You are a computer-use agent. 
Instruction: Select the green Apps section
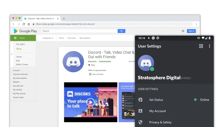[x=23, y=38]
